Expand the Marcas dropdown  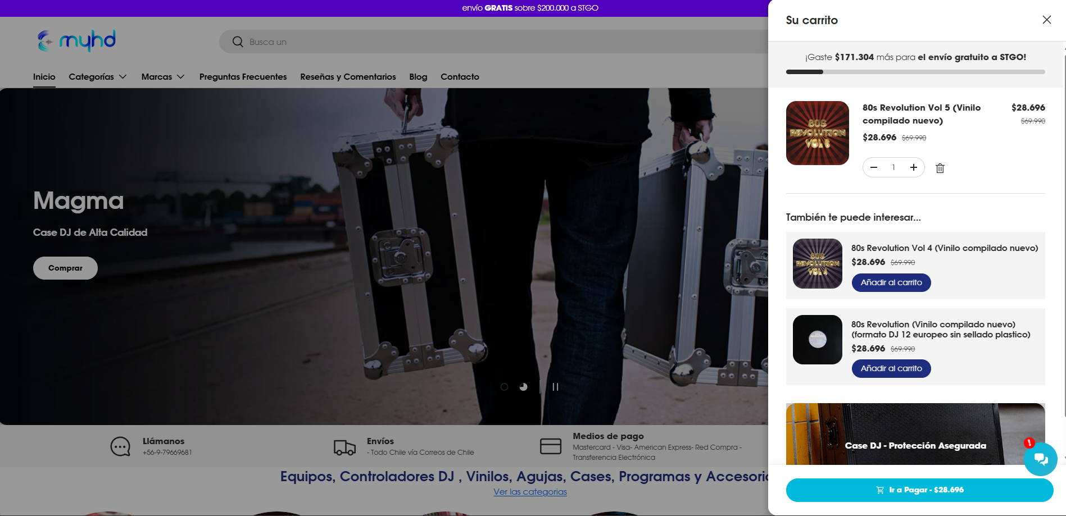point(163,77)
